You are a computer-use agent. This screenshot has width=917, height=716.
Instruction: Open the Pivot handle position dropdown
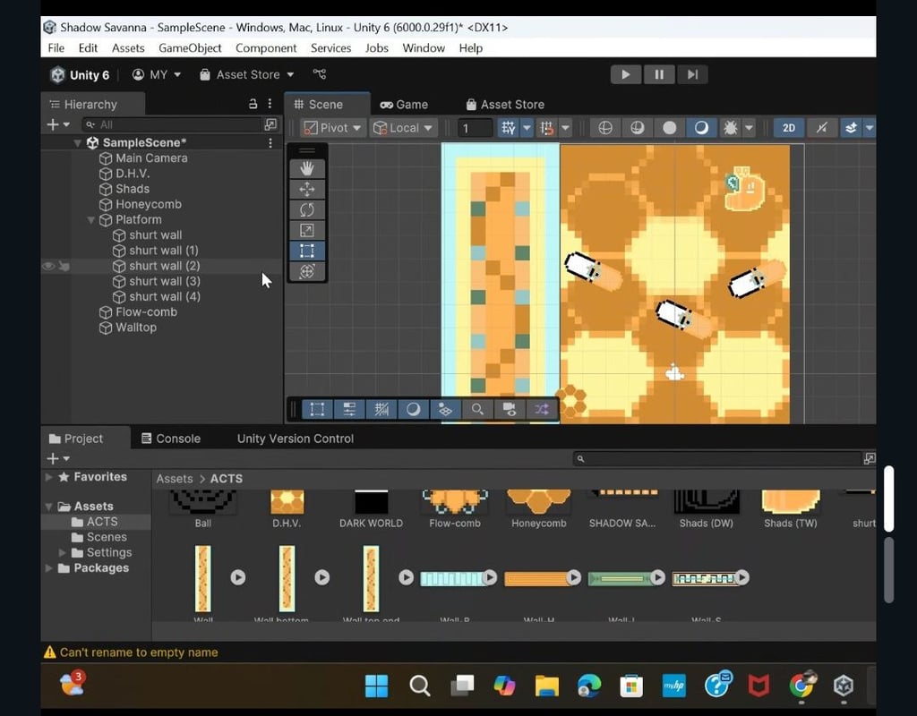tap(333, 128)
